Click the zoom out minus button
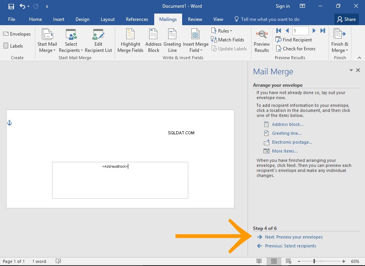This screenshot has width=365, height=266. (x=299, y=261)
